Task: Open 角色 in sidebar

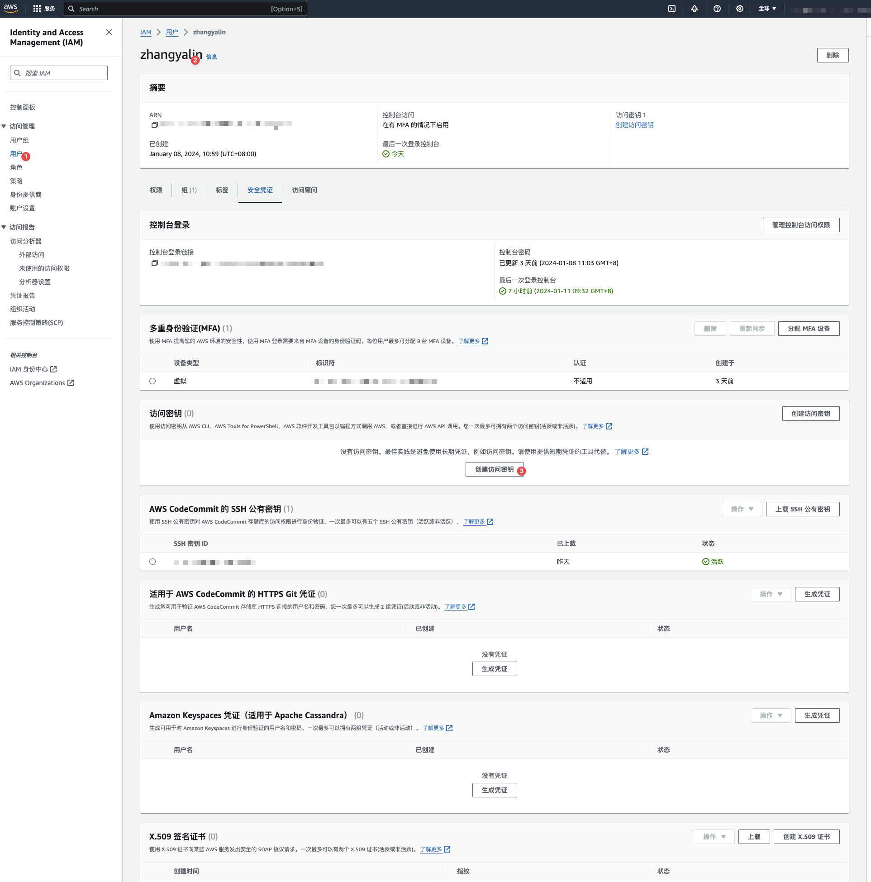Action: point(16,167)
